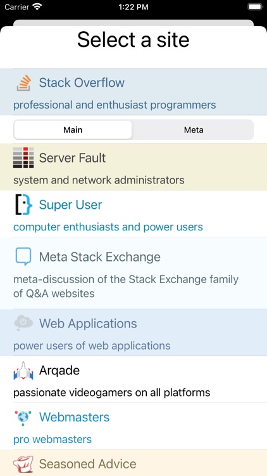
Task: Tap the Seasoned Advice chef hat icon
Action: click(x=23, y=465)
